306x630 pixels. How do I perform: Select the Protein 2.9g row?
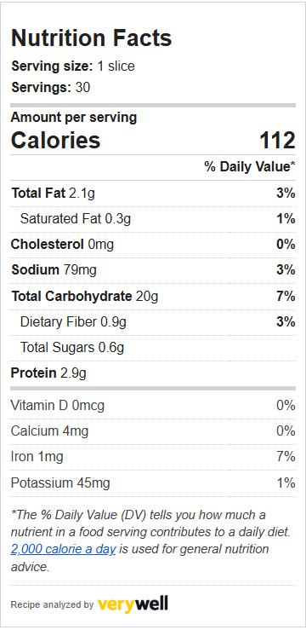coord(153,373)
